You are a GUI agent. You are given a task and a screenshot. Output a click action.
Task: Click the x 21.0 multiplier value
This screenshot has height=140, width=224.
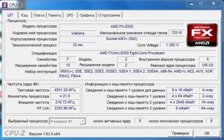click(x=65, y=96)
